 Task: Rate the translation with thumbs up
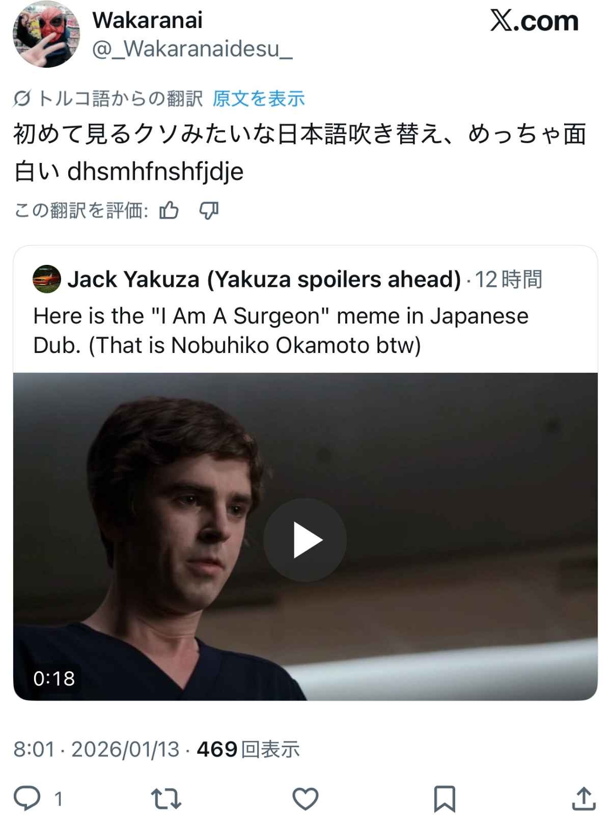169,210
